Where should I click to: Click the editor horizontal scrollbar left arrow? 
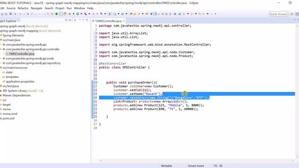tap(100, 161)
